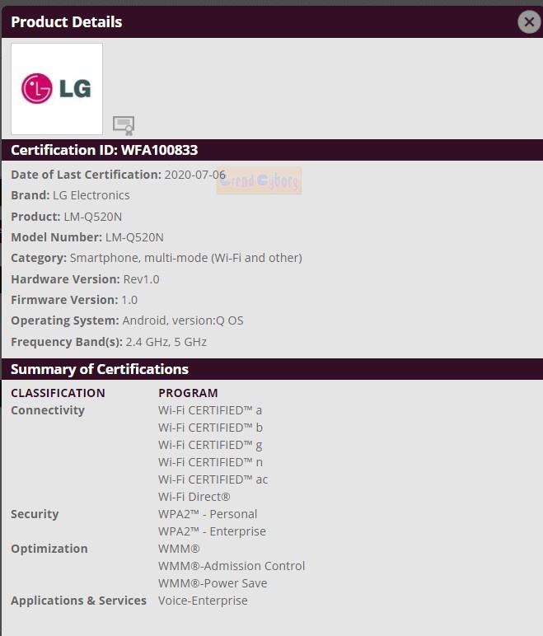Select the Certification ID WFA100833 header
The image size is (543, 636).
(x=105, y=150)
